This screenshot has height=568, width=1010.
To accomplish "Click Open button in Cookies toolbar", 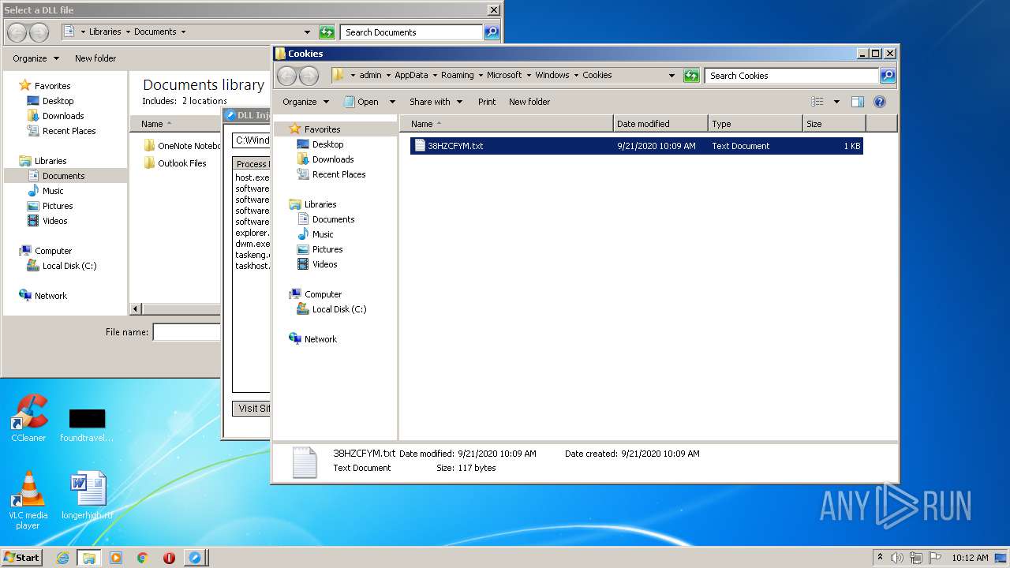I will click(x=361, y=102).
